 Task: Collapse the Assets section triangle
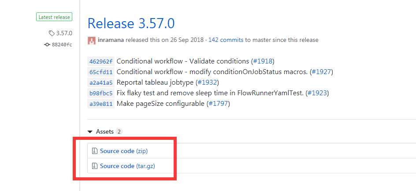coord(90,131)
